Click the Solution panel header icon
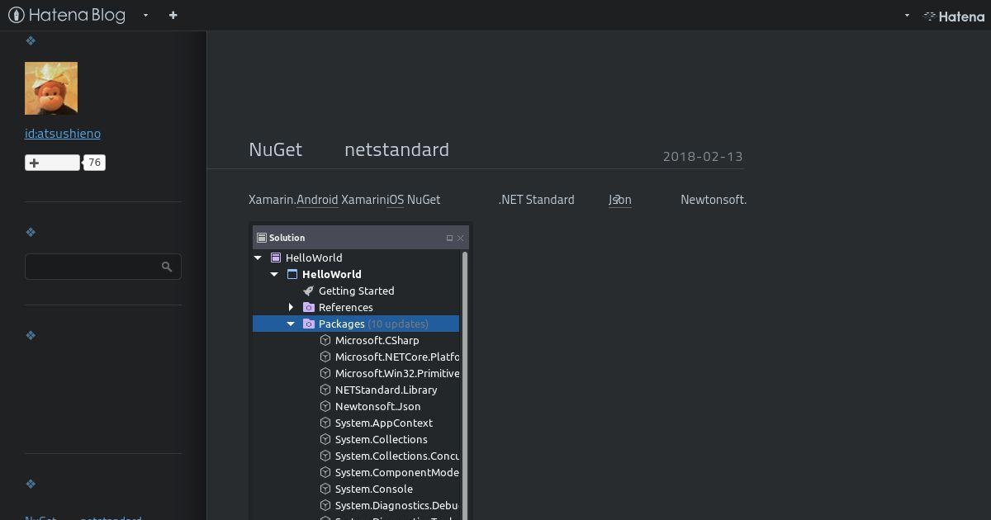 (x=261, y=238)
